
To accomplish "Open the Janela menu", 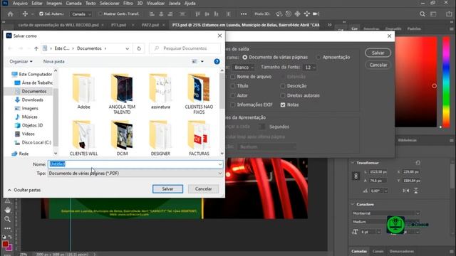I will pos(175,3).
